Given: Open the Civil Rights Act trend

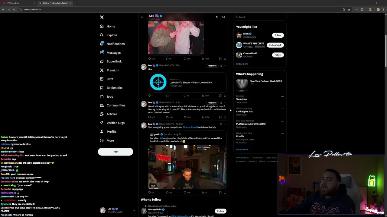Looking at the screenshot, I should click(244, 112).
